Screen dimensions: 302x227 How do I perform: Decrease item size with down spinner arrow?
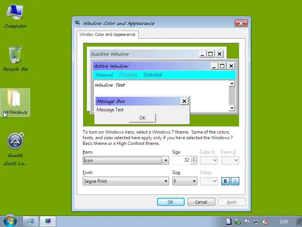click(x=194, y=162)
